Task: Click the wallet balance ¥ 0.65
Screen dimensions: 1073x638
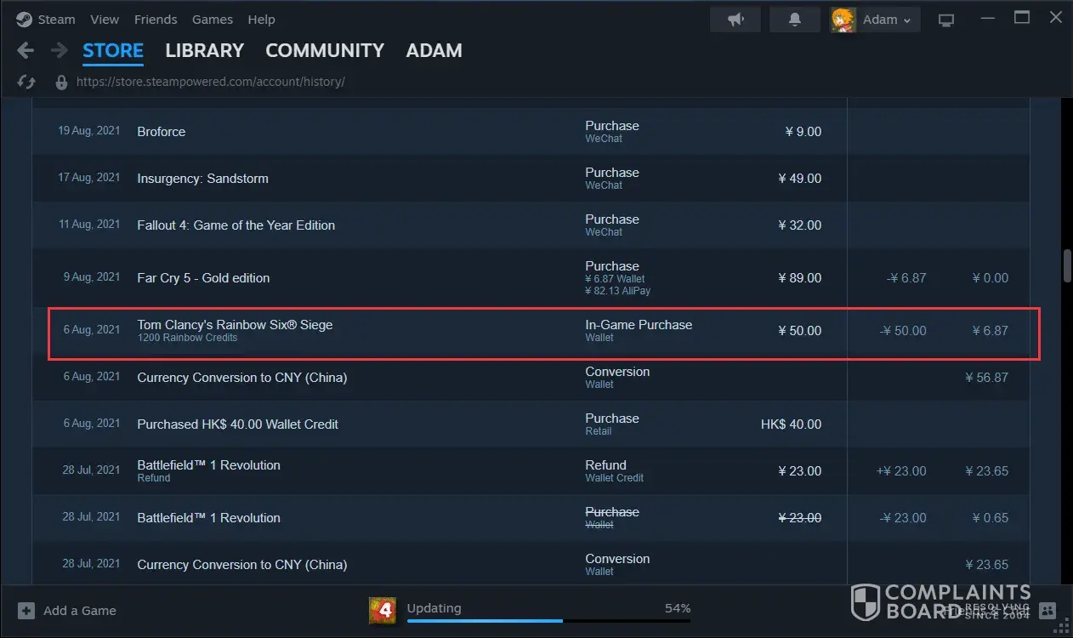Action: tap(991, 518)
